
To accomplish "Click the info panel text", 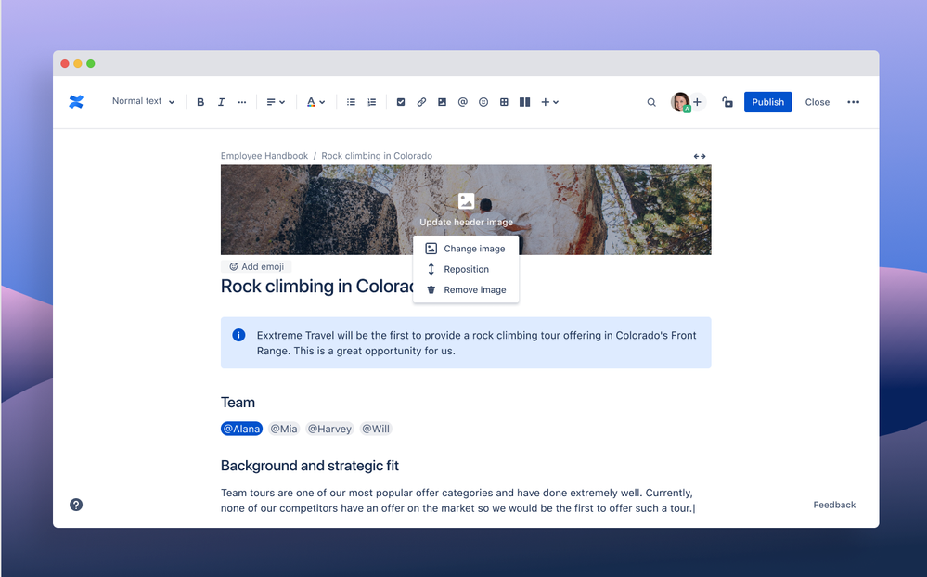I will click(477, 343).
